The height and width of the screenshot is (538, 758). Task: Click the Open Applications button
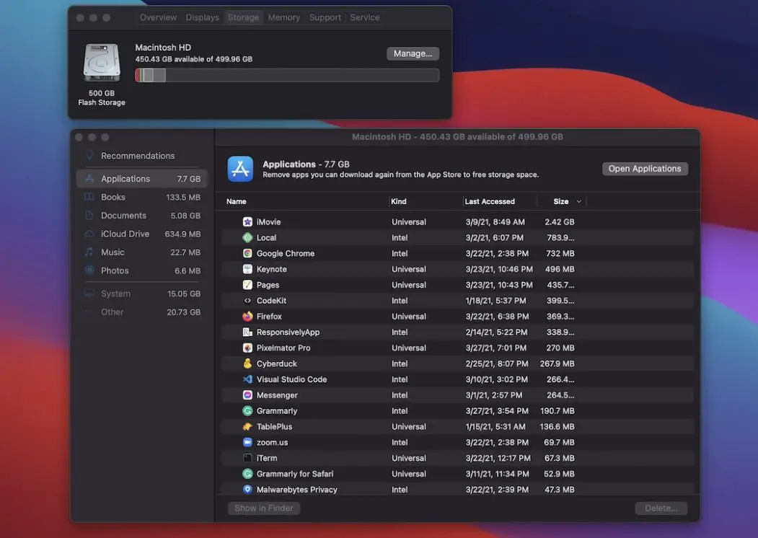click(645, 168)
